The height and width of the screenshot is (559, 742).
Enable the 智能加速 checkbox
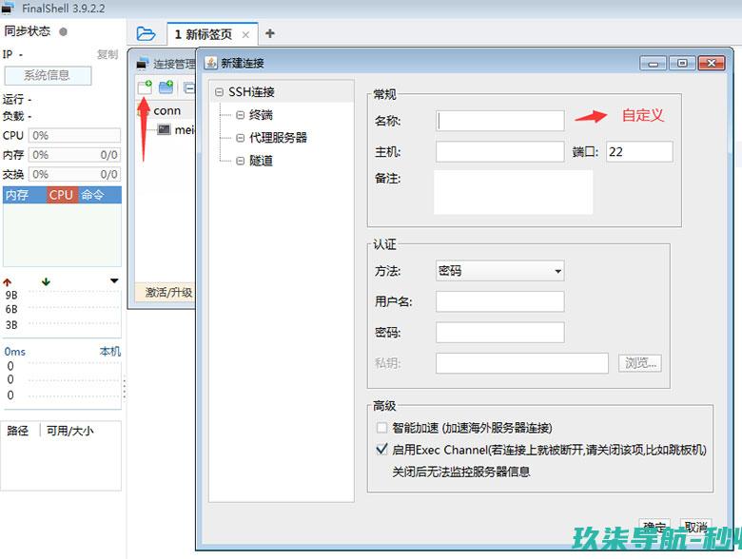[381, 428]
